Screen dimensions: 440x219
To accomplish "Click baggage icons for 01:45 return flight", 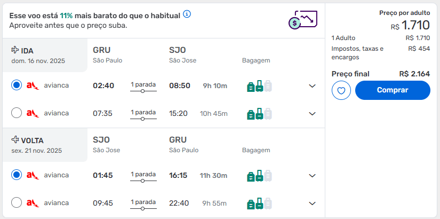I will coord(260,176).
